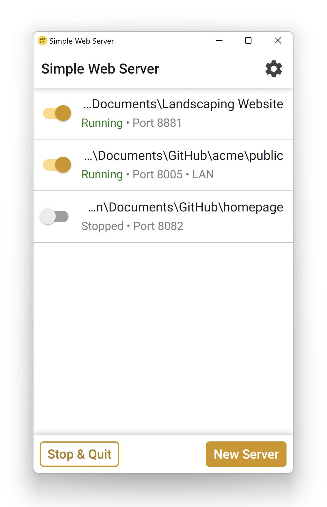Open the Landscaping Website server entry

pyautogui.click(x=183, y=104)
